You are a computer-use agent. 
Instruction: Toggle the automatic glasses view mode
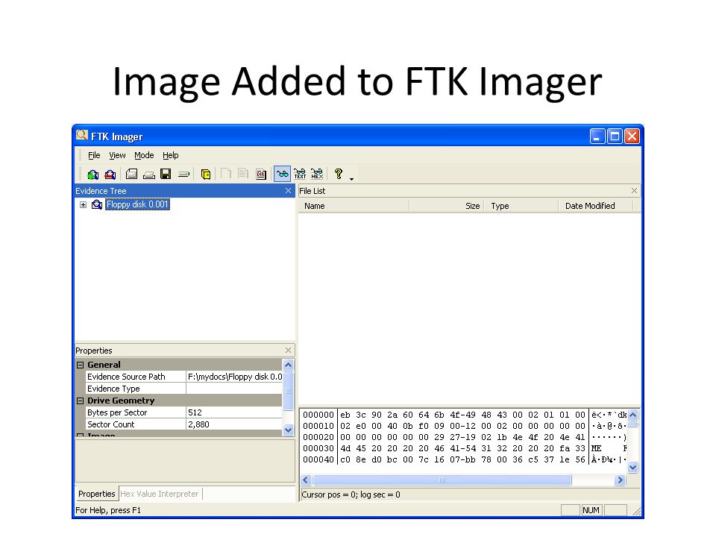[282, 174]
